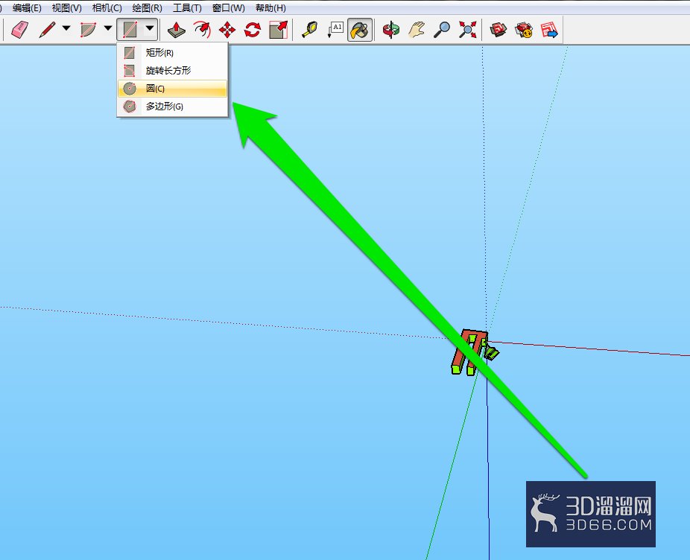The height and width of the screenshot is (560, 690).
Task: Select the Arc tool icon
Action: tap(88, 30)
